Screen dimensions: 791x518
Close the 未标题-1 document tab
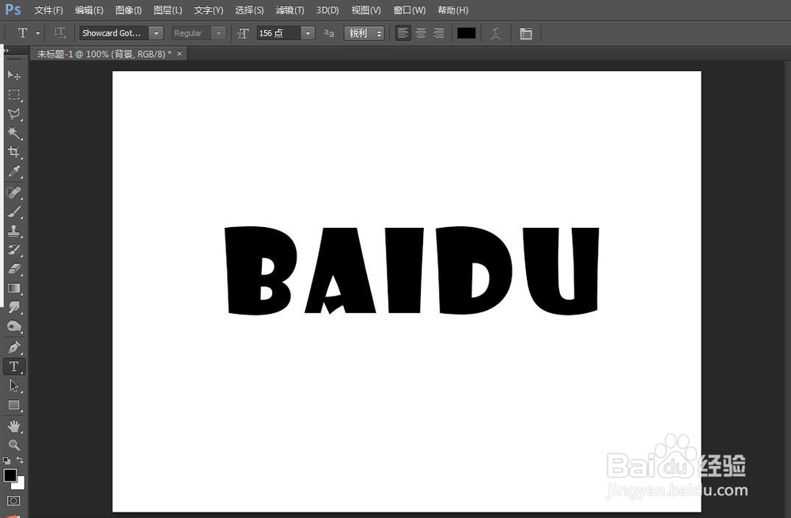[180, 53]
